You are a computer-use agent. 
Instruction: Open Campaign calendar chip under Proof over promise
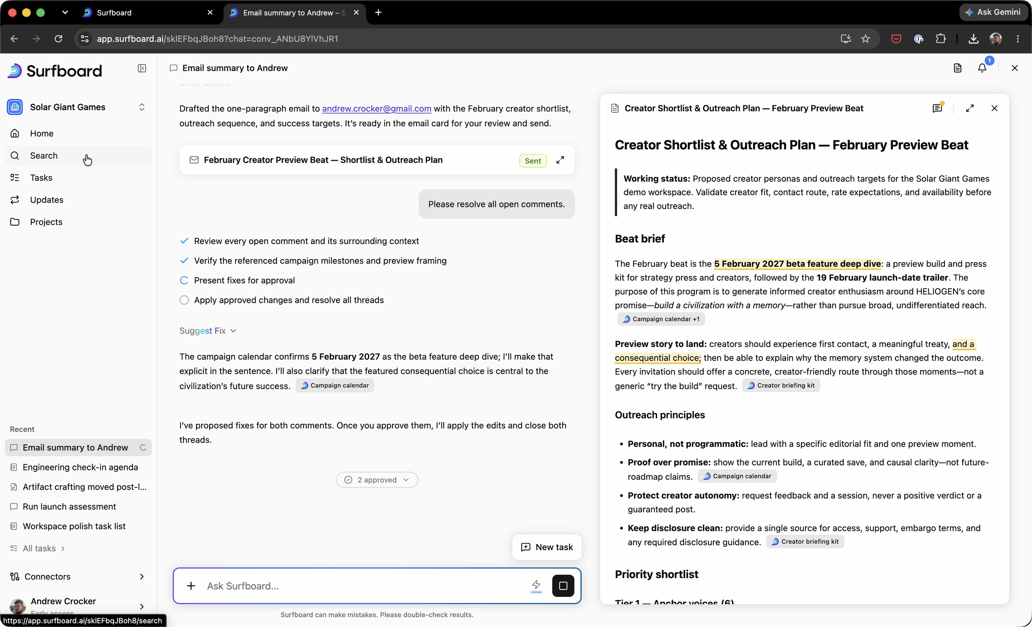(x=737, y=476)
